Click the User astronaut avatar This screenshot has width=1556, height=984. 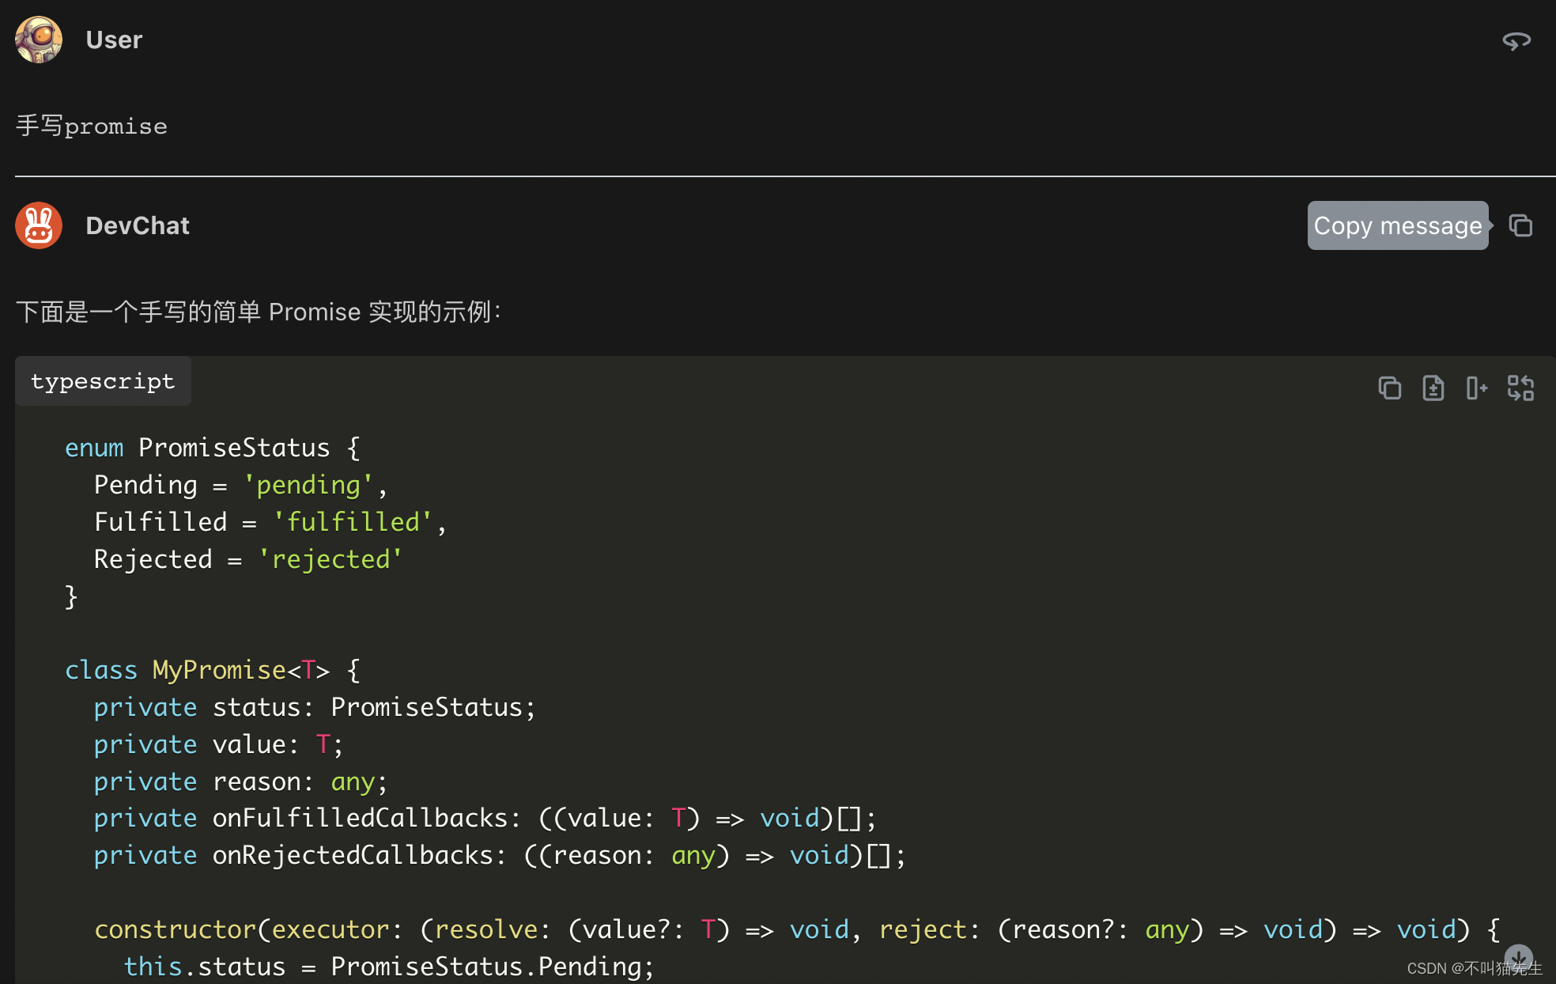coord(39,40)
